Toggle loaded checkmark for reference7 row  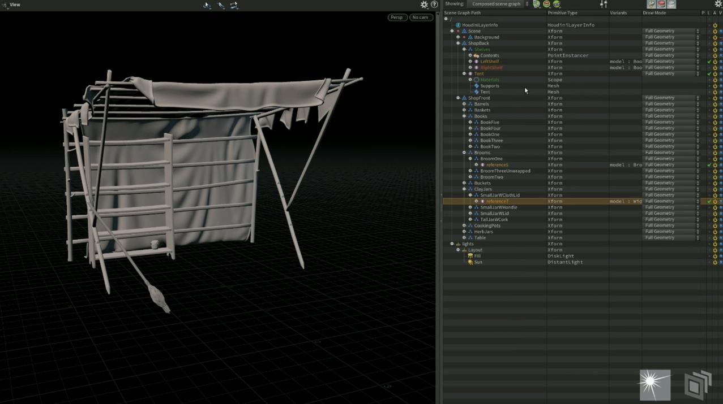[x=709, y=201]
